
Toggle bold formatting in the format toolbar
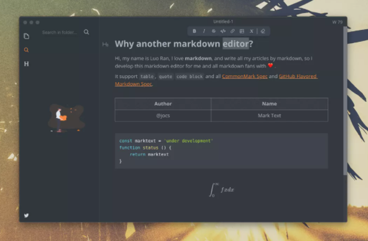194,31
